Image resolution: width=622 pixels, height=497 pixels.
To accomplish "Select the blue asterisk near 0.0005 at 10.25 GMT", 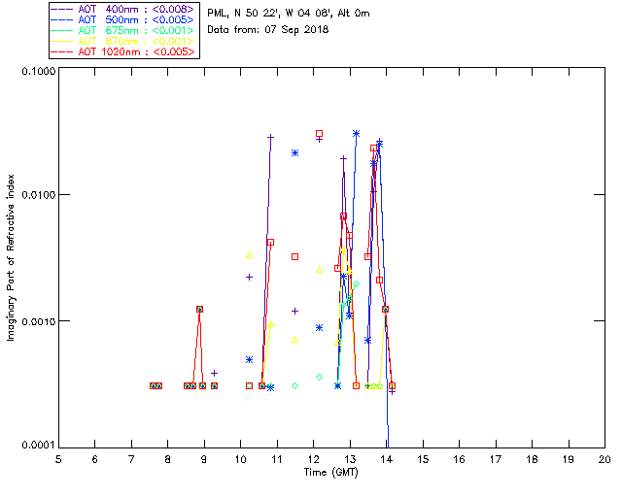I will [x=249, y=359].
